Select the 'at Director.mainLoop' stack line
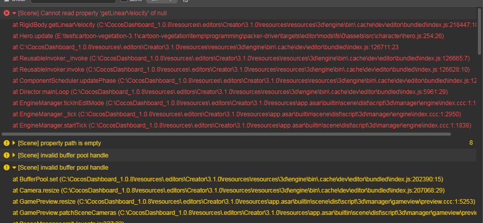This screenshot has width=483, height=223. click(230, 91)
